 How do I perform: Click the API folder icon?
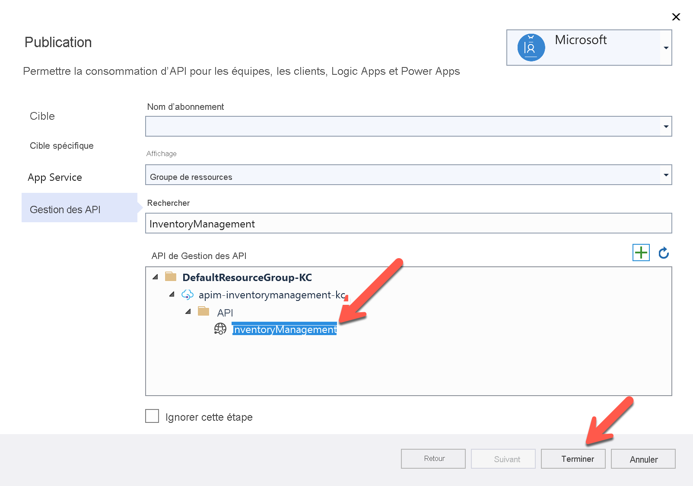point(203,311)
